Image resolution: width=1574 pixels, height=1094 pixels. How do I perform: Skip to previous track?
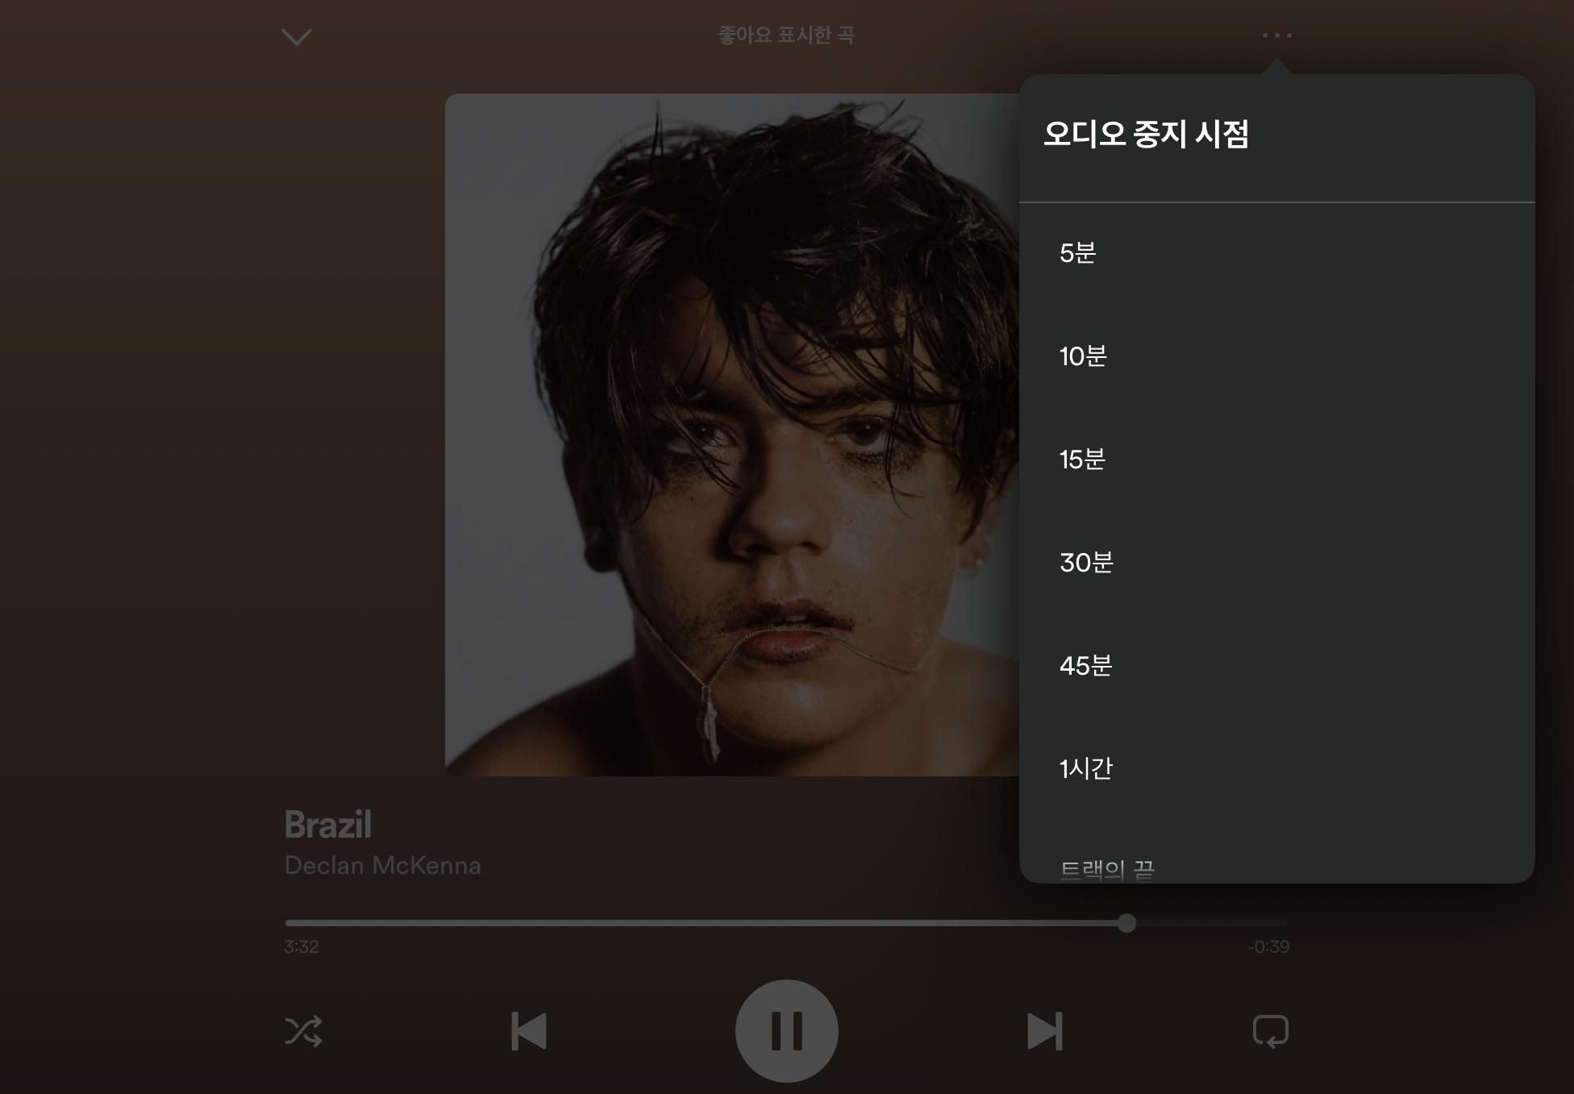click(529, 1031)
